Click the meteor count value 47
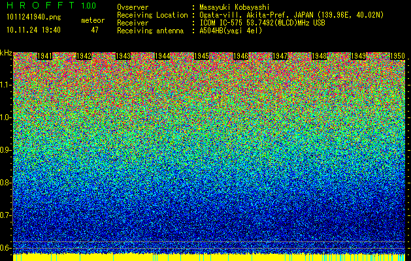 [x=95, y=30]
